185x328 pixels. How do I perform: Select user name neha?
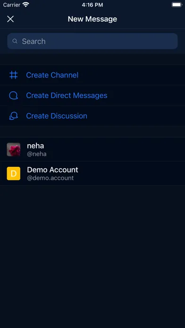35,146
